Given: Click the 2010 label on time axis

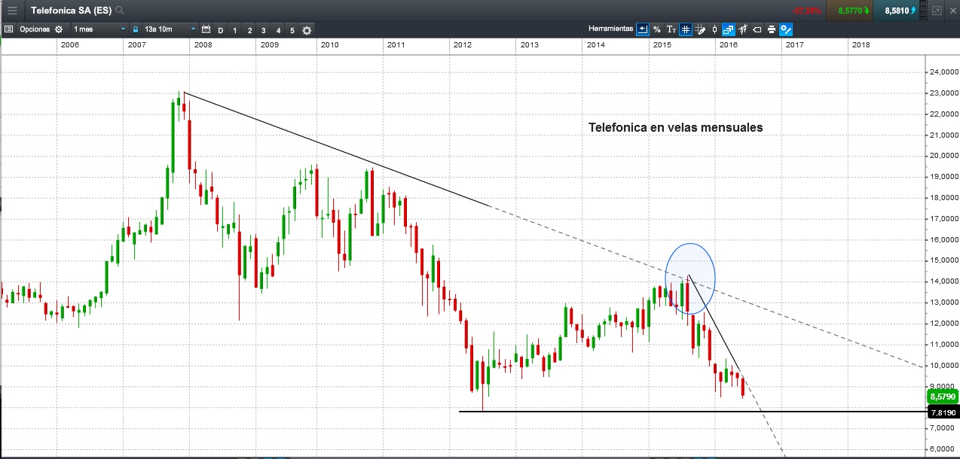Looking at the screenshot, I should tap(329, 45).
